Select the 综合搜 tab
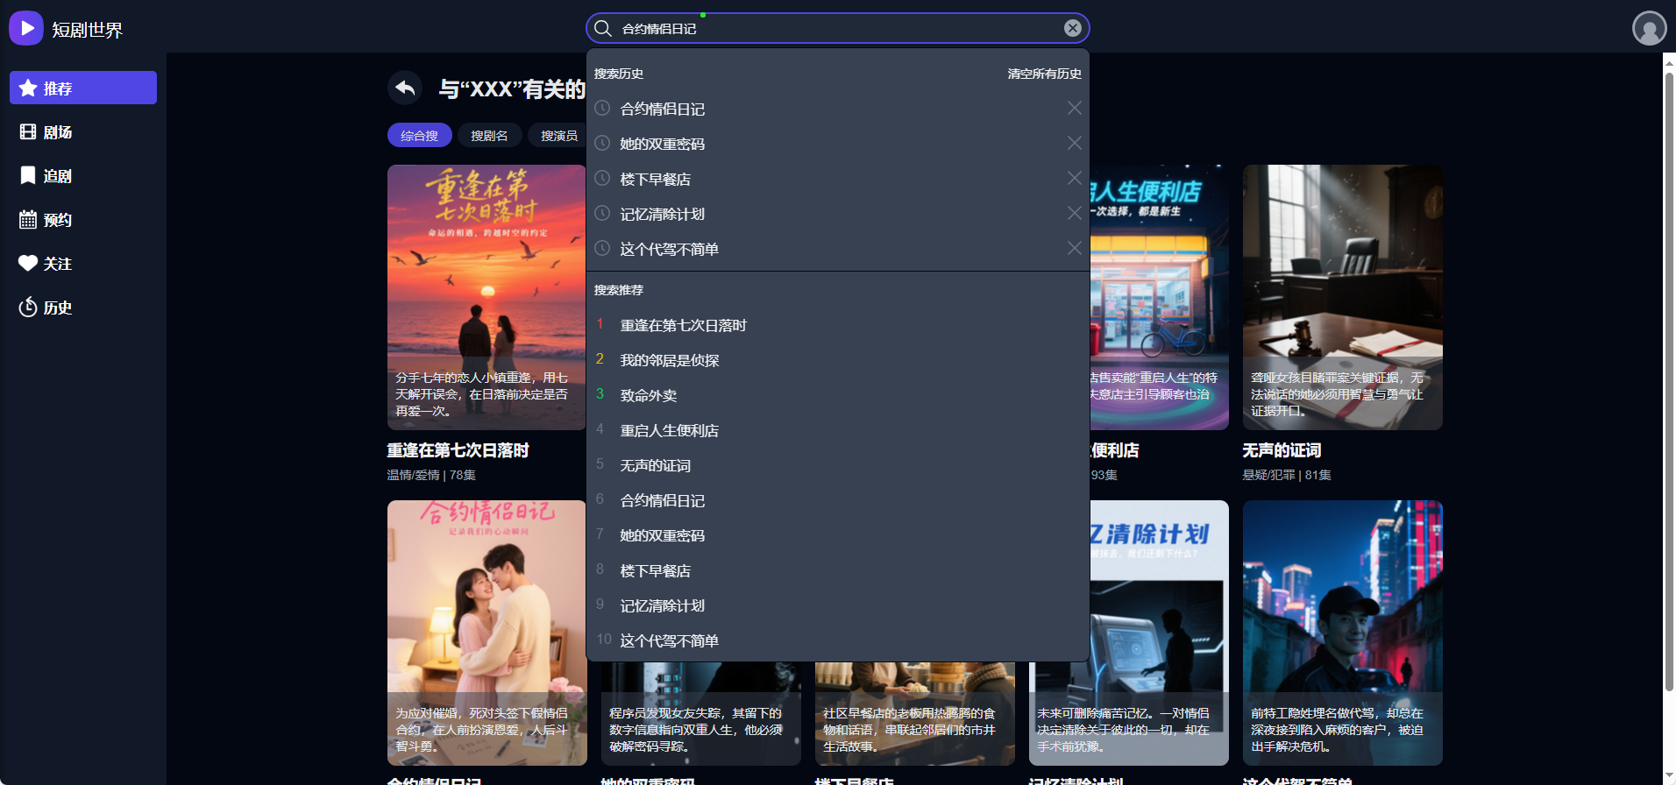The image size is (1676, 785). click(x=419, y=136)
